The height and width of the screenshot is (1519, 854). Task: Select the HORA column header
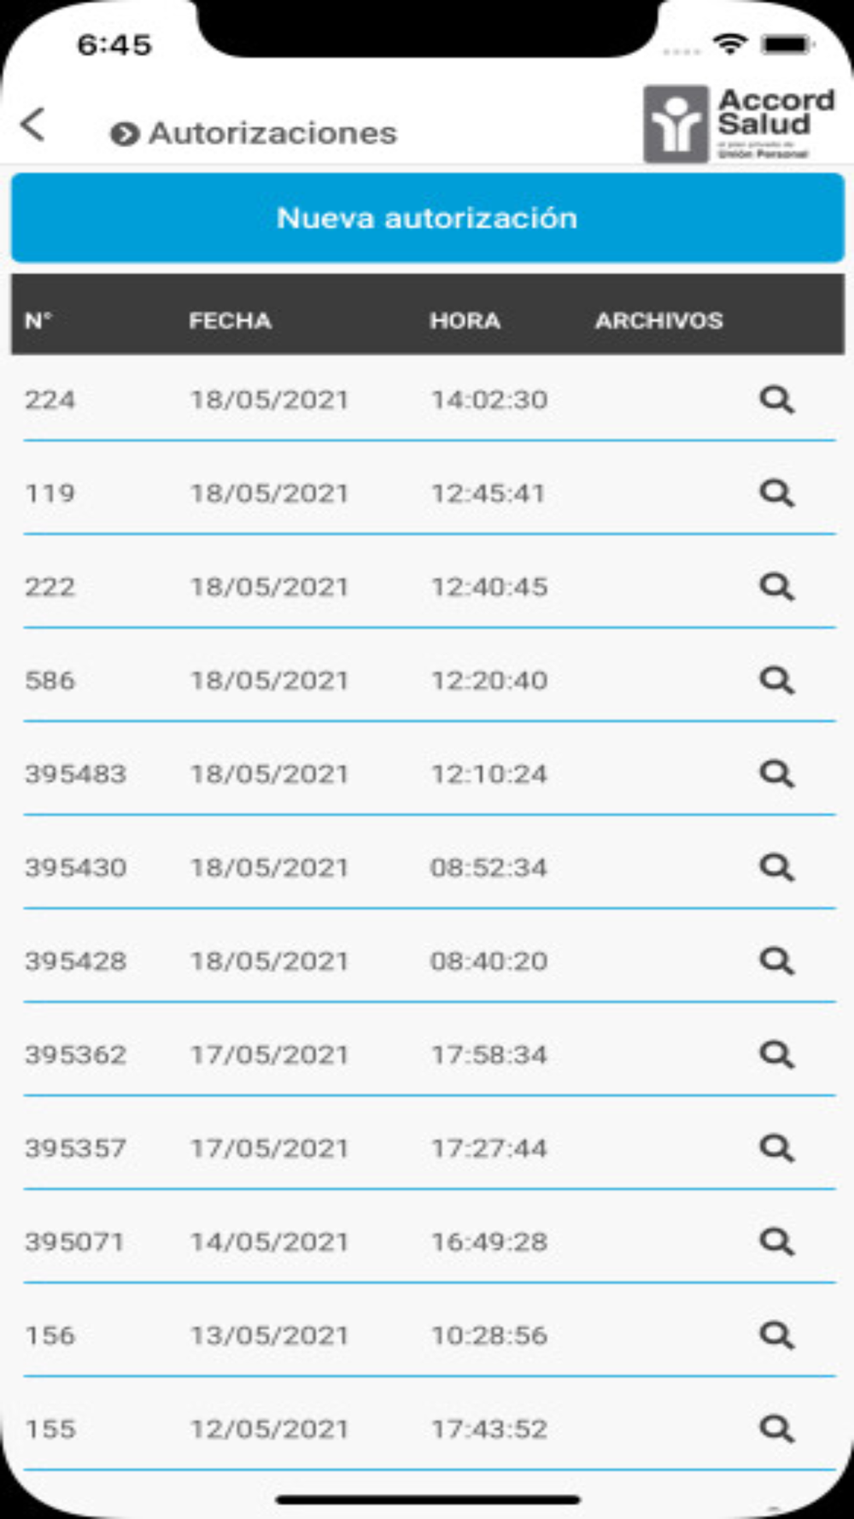[465, 320]
